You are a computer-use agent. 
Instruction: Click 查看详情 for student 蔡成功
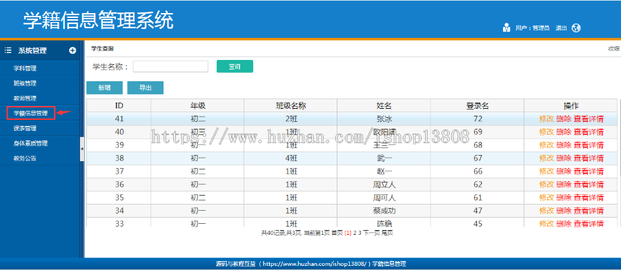[589, 210]
